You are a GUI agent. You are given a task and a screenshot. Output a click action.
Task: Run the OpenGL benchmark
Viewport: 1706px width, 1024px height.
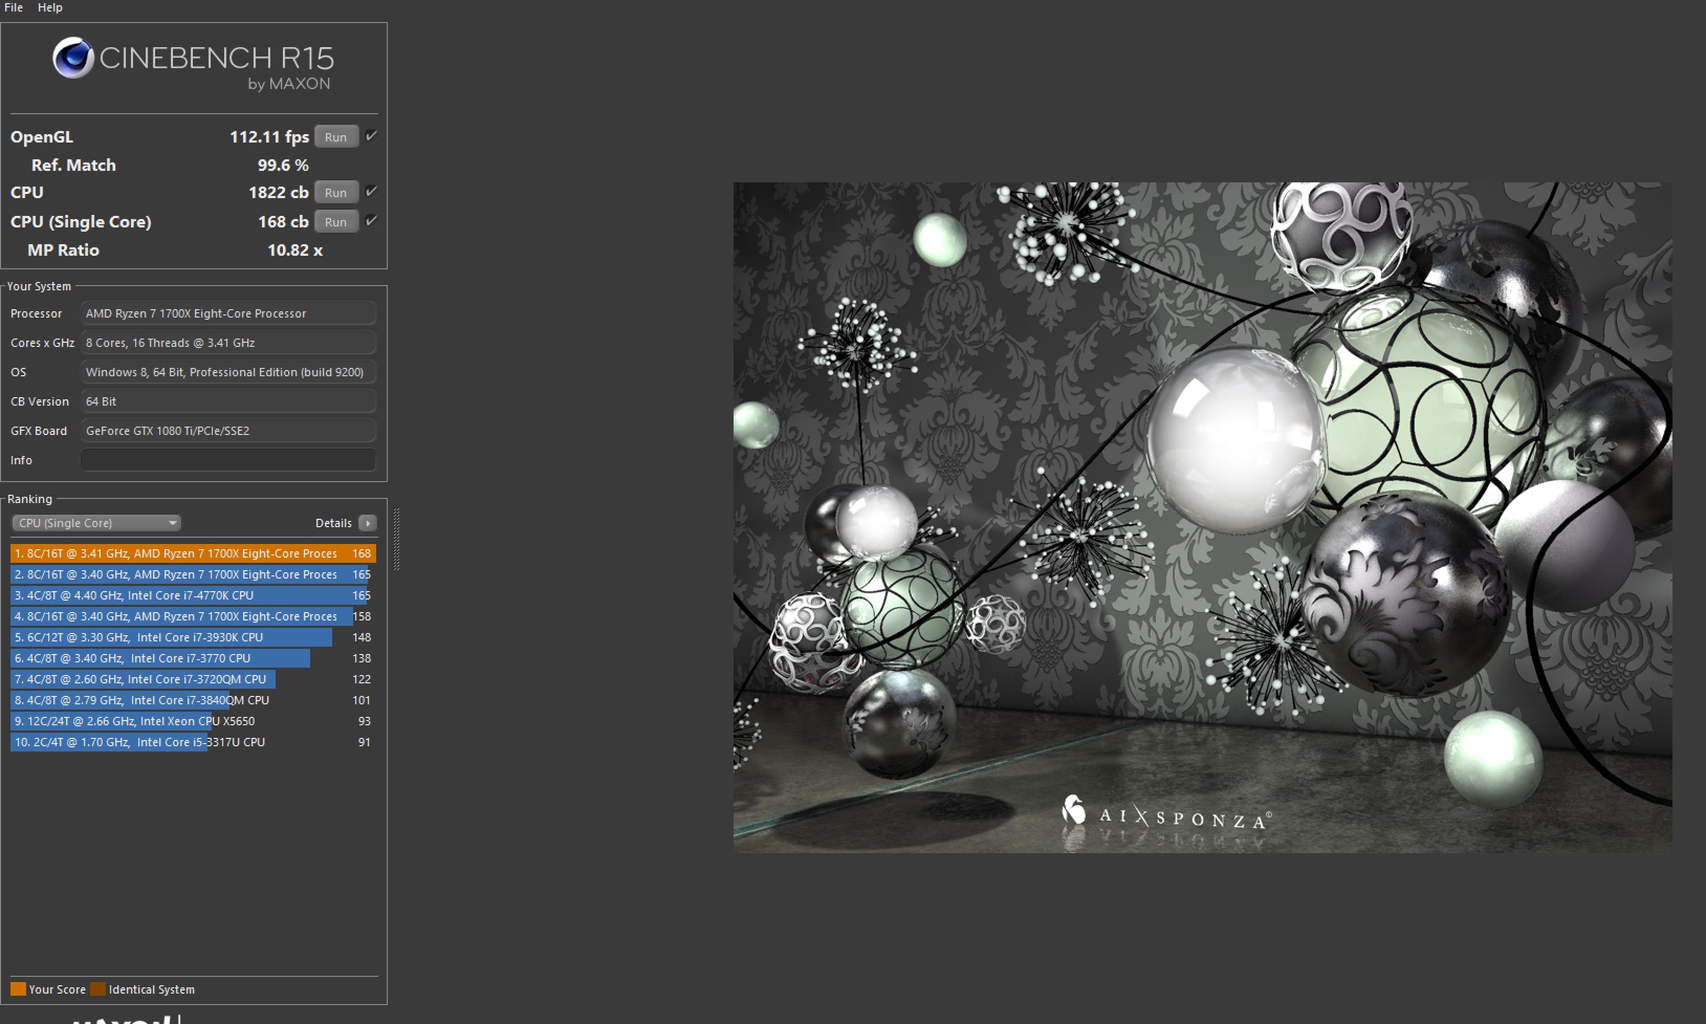pyautogui.click(x=336, y=137)
